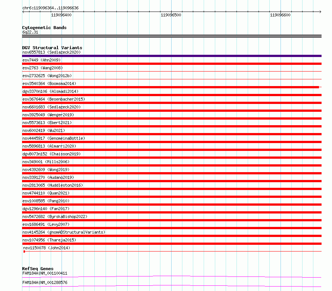The image size is (332, 291).
Task: Open the FAM184A|NM_001100411 gene label
Action: pyautogui.click(x=45, y=273)
